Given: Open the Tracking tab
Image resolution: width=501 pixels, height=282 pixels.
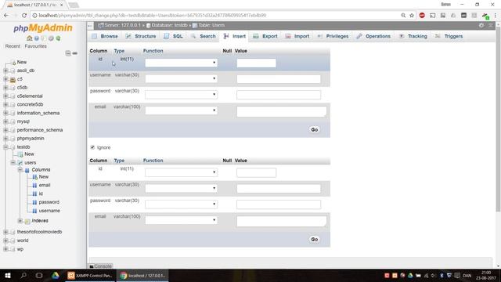Looking at the screenshot, I should coord(413,37).
